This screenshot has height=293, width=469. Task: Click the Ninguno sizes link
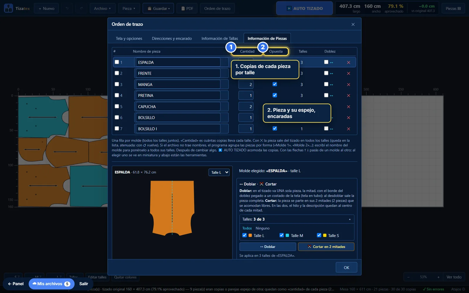coord(262,228)
